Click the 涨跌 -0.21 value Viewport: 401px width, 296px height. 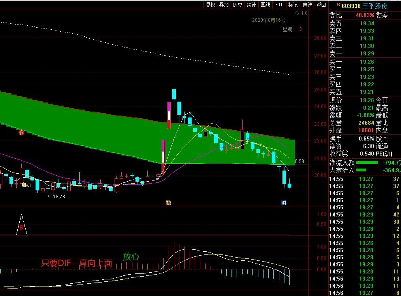[x=367, y=108]
